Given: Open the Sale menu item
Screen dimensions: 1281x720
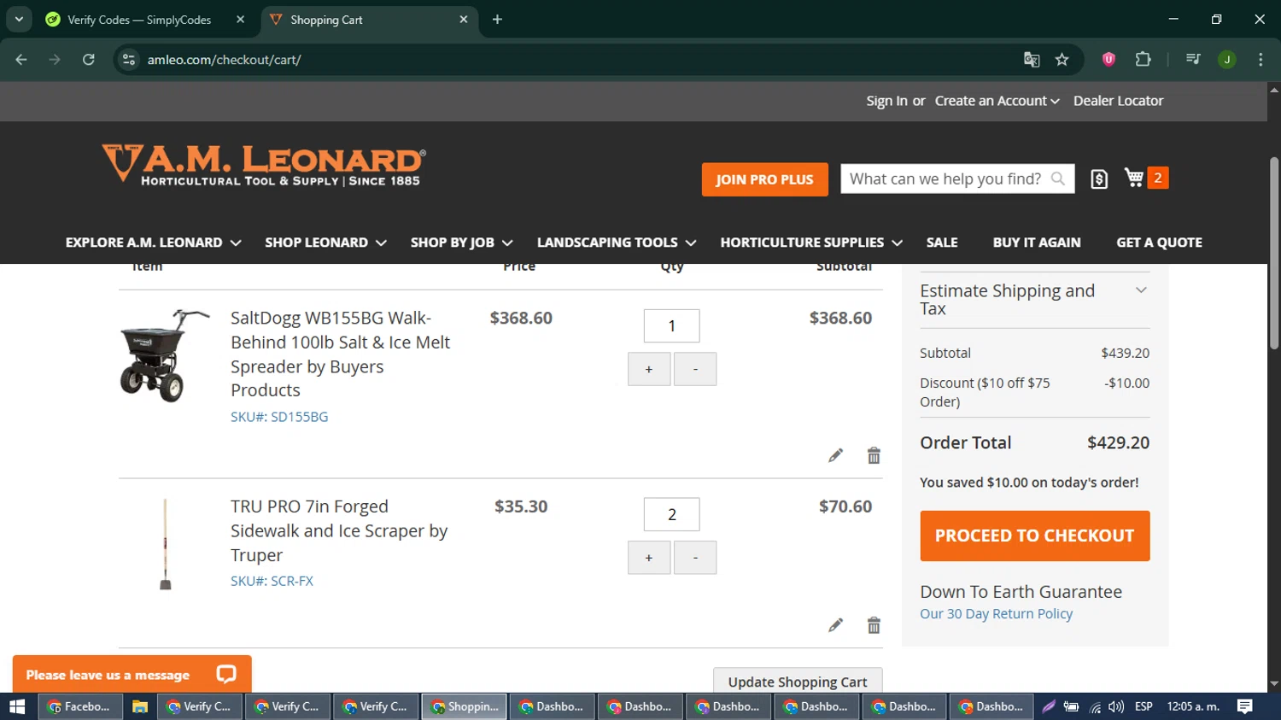Looking at the screenshot, I should tap(942, 243).
